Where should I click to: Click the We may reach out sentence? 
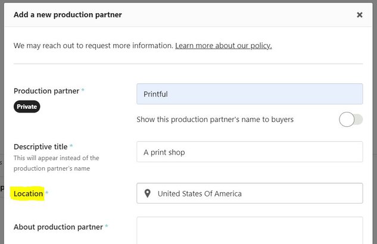point(94,46)
